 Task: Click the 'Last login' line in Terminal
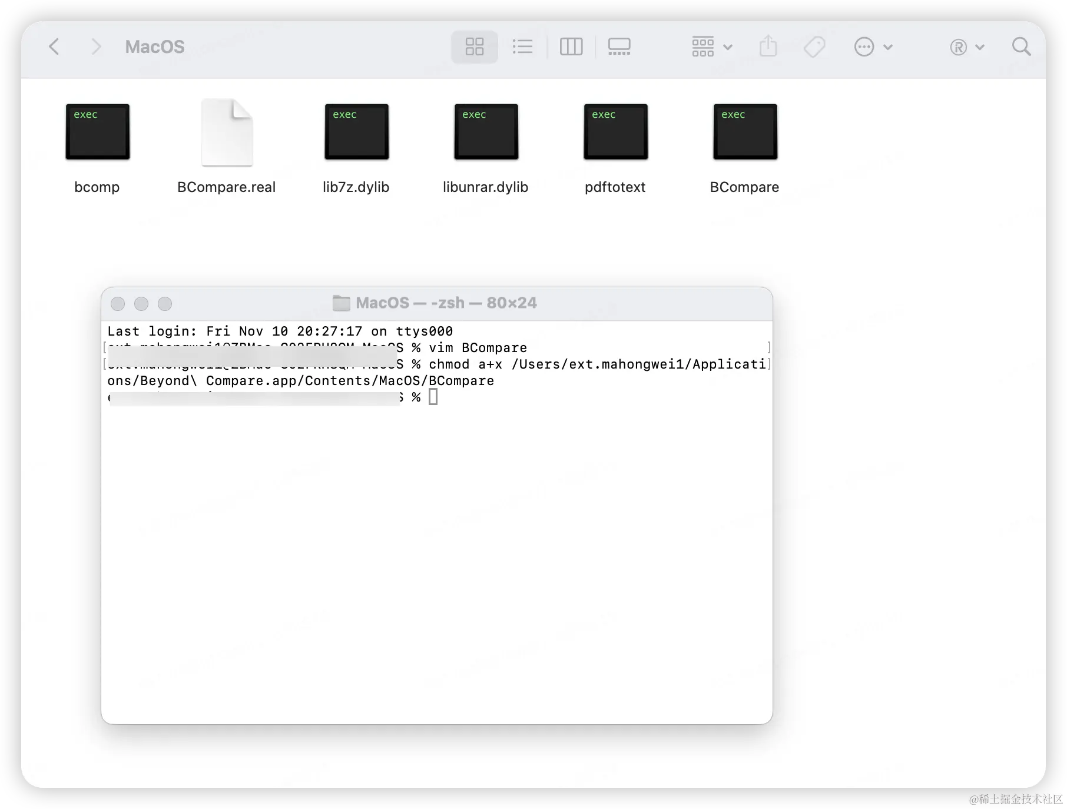click(280, 331)
